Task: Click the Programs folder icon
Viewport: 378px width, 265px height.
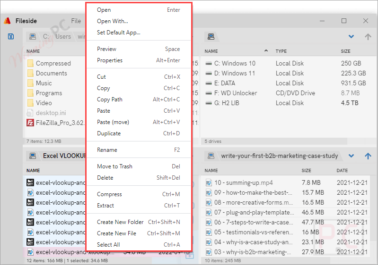Action: click(x=30, y=93)
